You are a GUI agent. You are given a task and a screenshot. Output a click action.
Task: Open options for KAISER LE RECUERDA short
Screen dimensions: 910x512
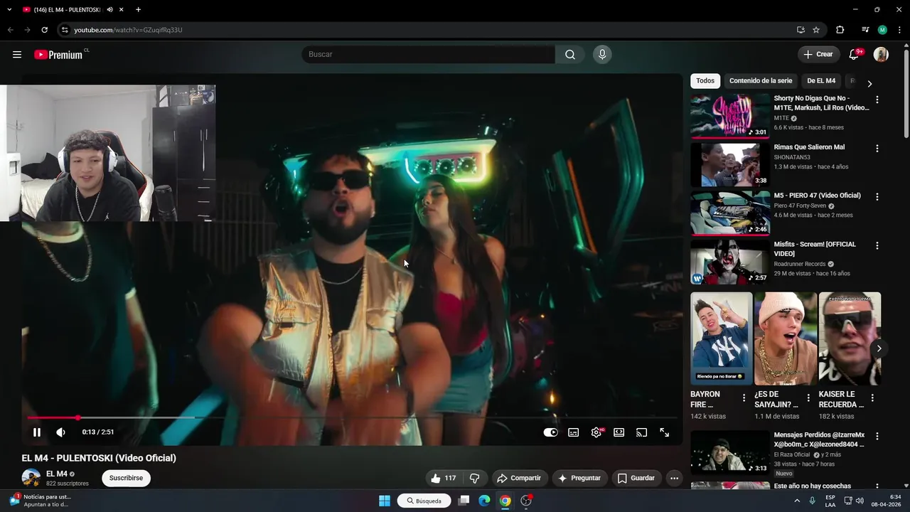[872, 398]
